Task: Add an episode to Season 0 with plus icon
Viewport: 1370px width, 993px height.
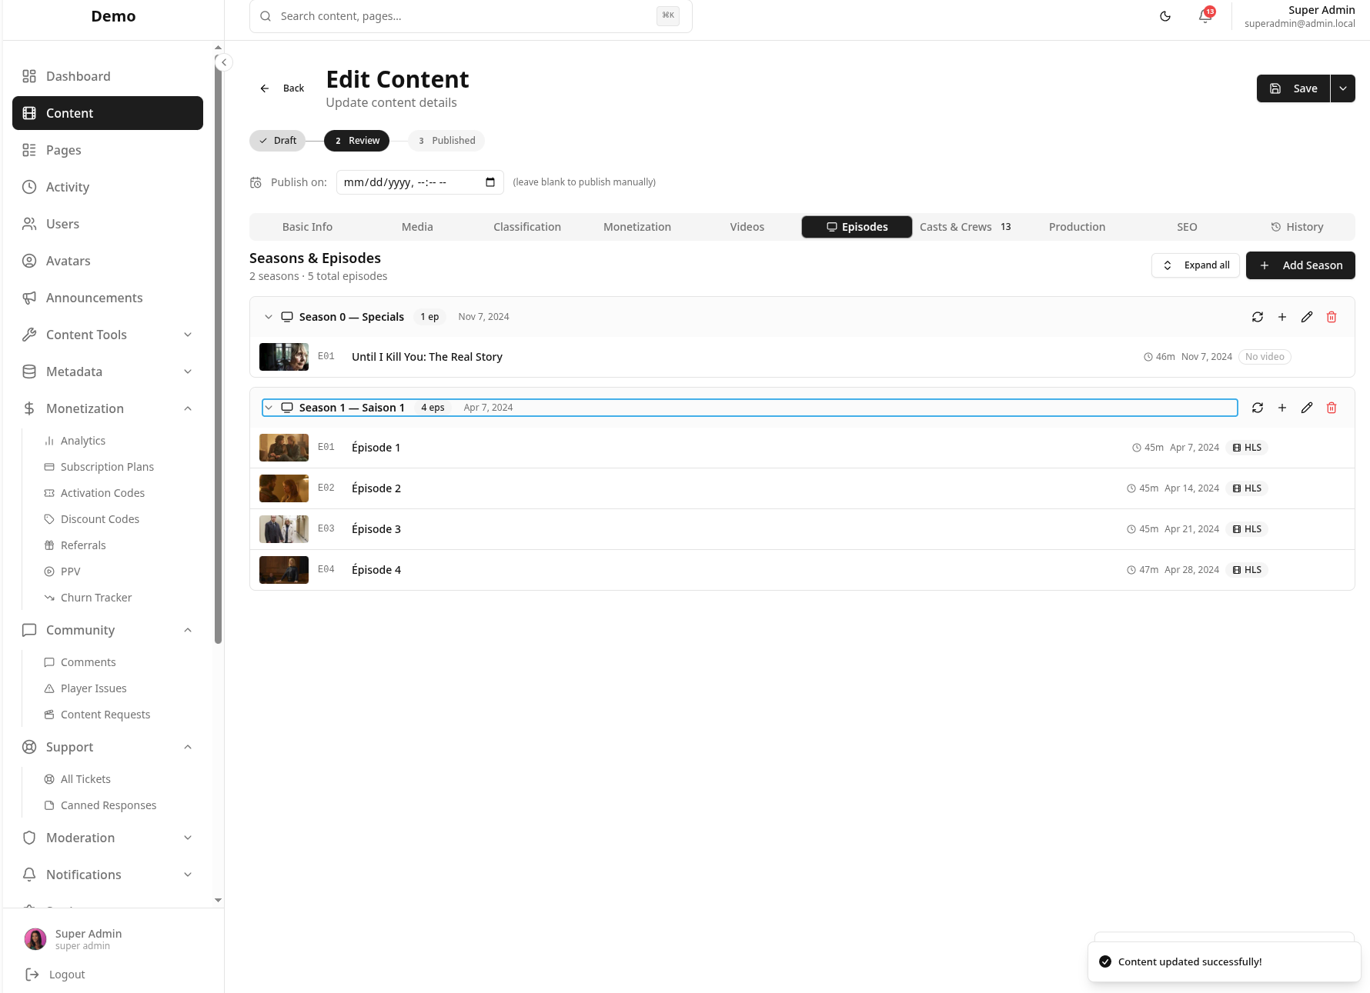Action: [1282, 317]
